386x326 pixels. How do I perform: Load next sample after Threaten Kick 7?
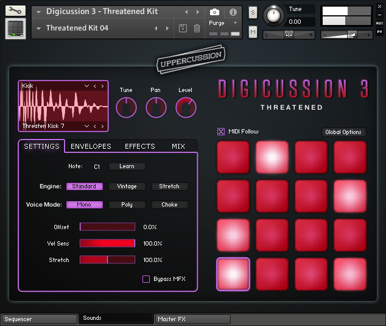click(102, 126)
